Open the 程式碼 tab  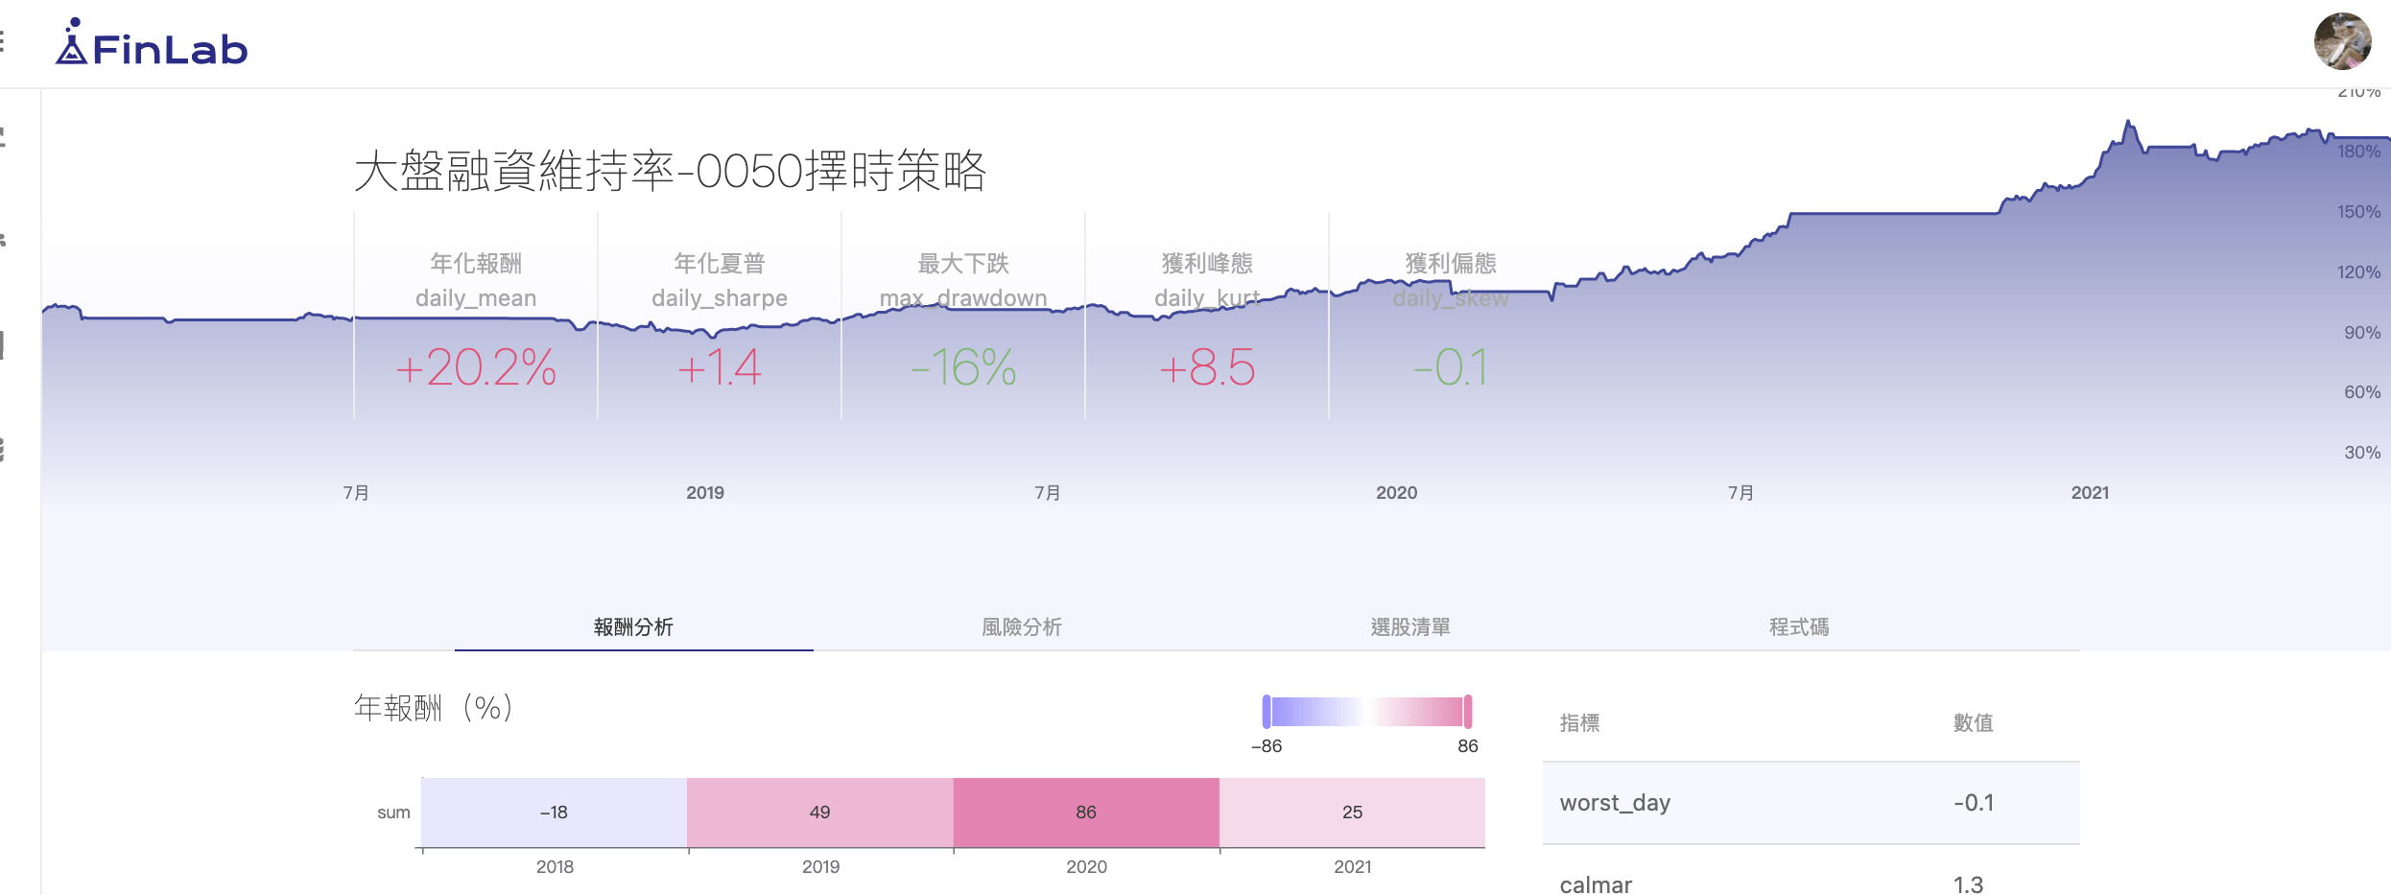[1798, 626]
